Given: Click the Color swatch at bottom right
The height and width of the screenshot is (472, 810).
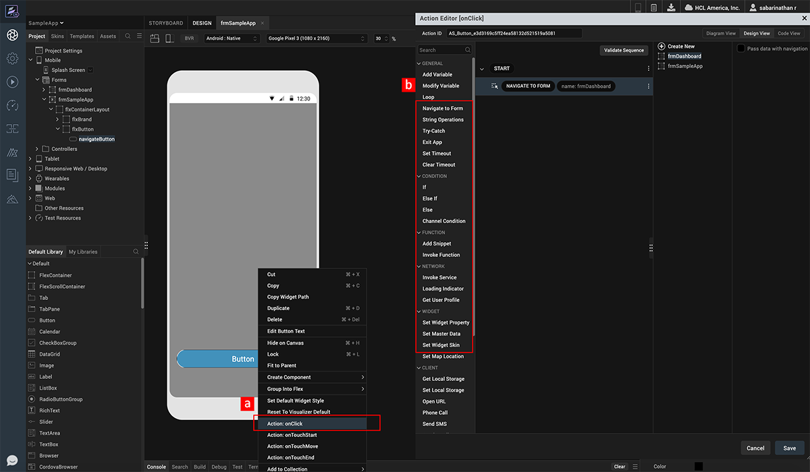Looking at the screenshot, I should click(x=698, y=466).
